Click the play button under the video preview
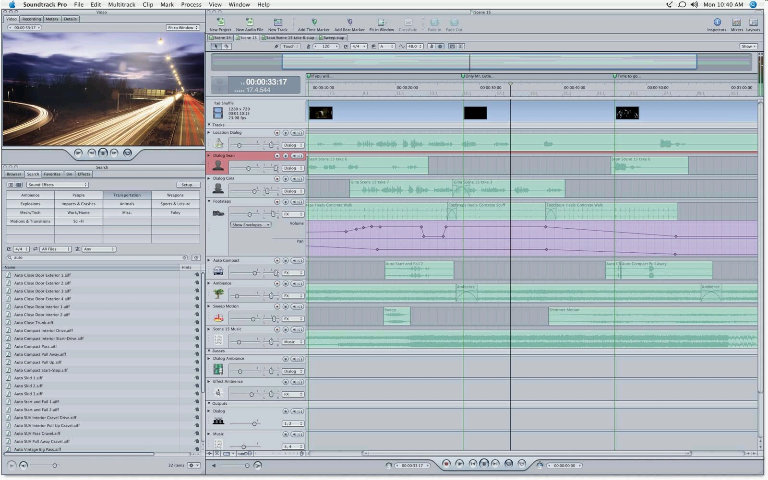 [x=78, y=153]
